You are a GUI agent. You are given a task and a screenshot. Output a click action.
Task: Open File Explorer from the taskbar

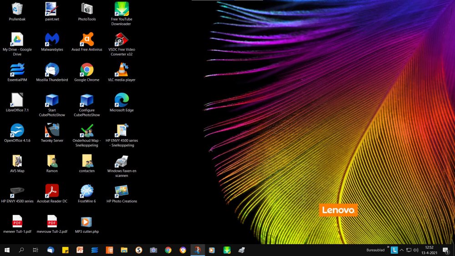click(124, 250)
